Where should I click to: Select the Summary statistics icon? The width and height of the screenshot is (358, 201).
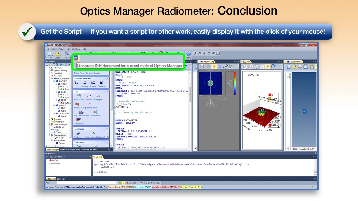point(84,83)
